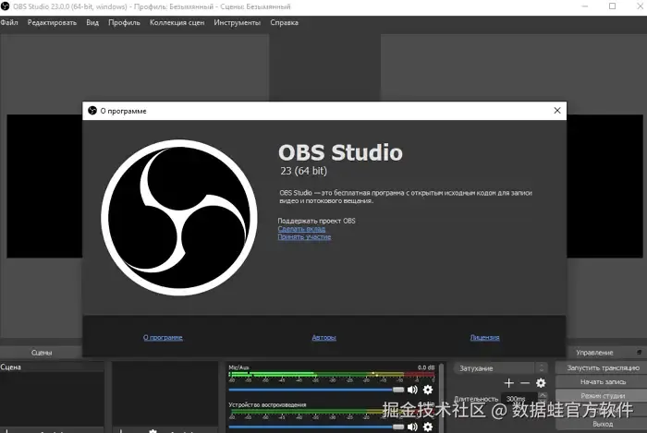Click the Выход button
The image size is (647, 433).
point(603,424)
